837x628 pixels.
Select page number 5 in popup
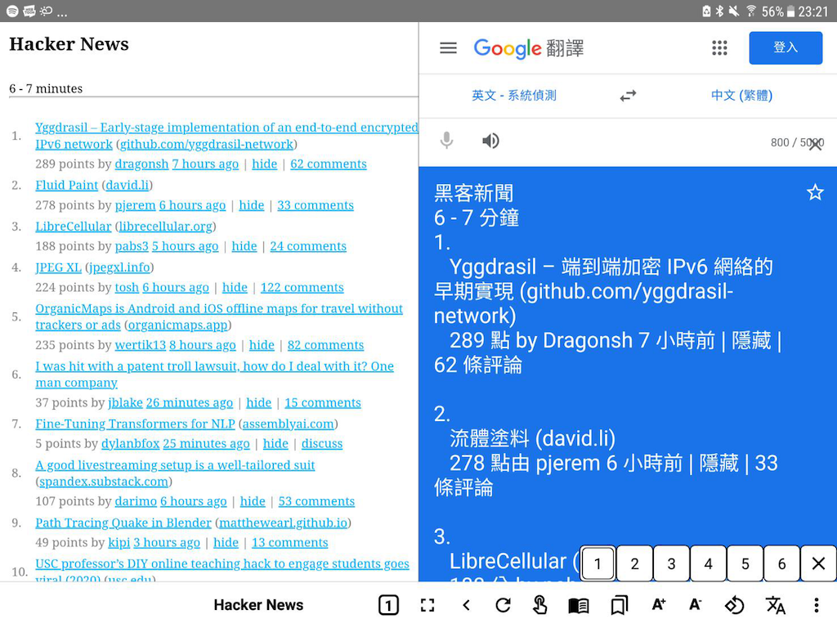tap(745, 563)
